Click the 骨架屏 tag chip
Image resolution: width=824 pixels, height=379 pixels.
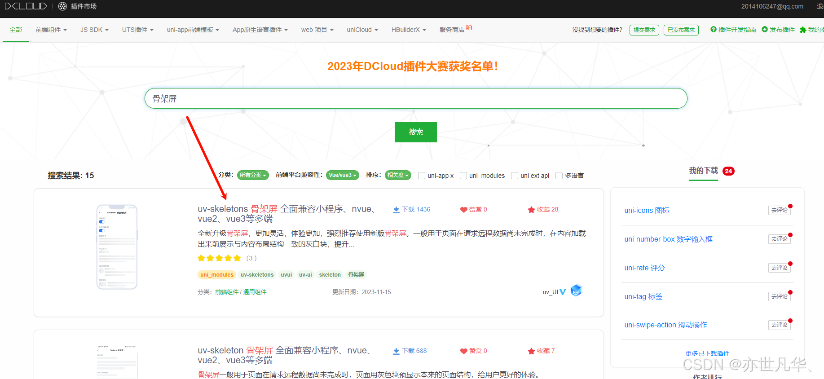tap(356, 275)
